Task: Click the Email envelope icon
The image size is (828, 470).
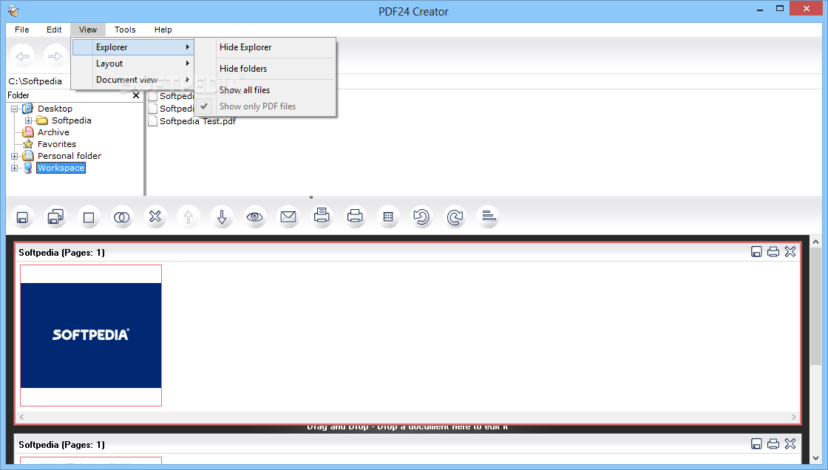Action: pyautogui.click(x=288, y=217)
